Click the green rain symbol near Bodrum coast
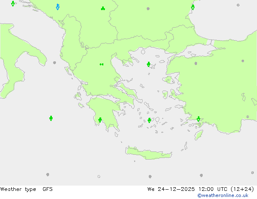 [x=199, y=119]
